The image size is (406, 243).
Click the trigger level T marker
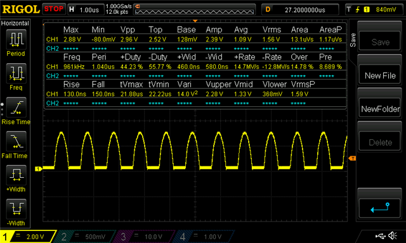click(352, 158)
